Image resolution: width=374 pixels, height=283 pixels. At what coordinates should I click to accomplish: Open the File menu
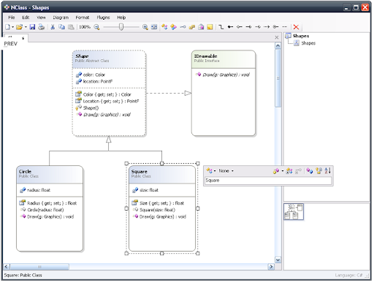coord(12,18)
